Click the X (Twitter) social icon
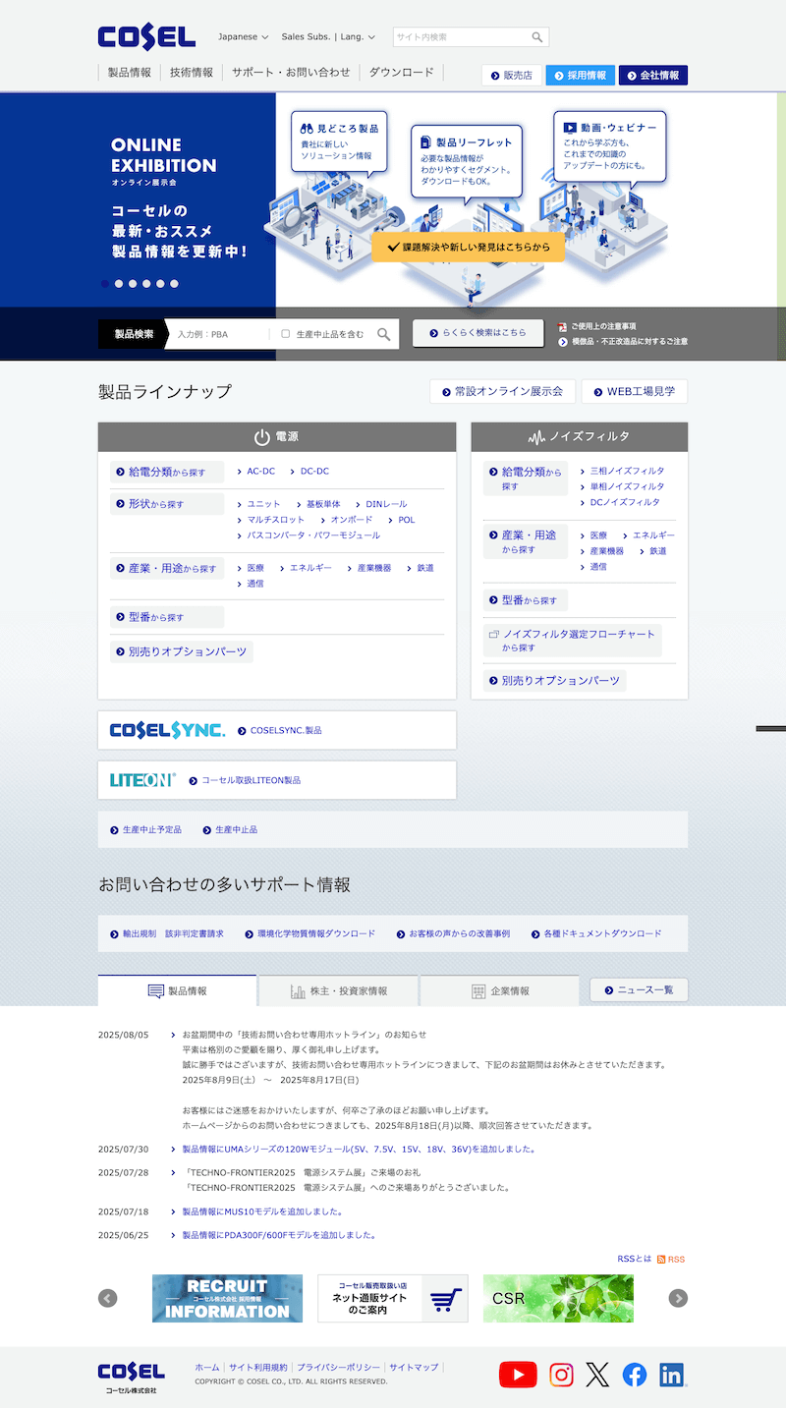The height and width of the screenshot is (1408, 786). point(597,1375)
